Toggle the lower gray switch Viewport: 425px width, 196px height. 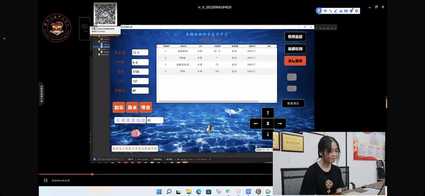coord(292,88)
